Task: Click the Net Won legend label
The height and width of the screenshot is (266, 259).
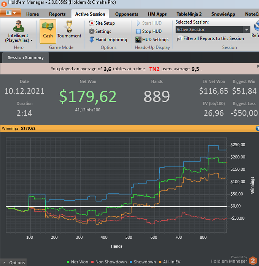Action: click(x=79, y=262)
